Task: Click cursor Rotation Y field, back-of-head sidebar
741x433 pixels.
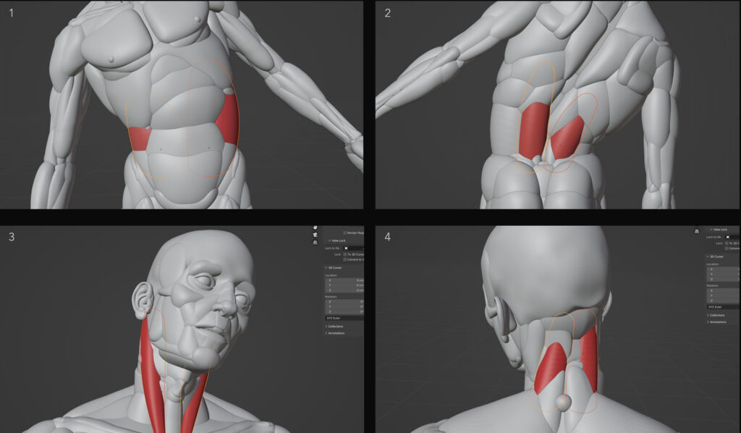Action: (724, 295)
